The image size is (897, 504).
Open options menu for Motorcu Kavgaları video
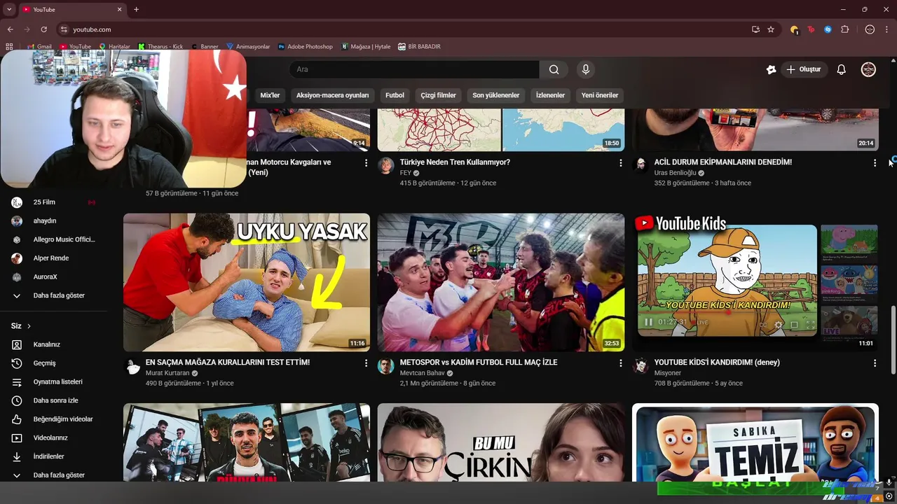pyautogui.click(x=366, y=162)
